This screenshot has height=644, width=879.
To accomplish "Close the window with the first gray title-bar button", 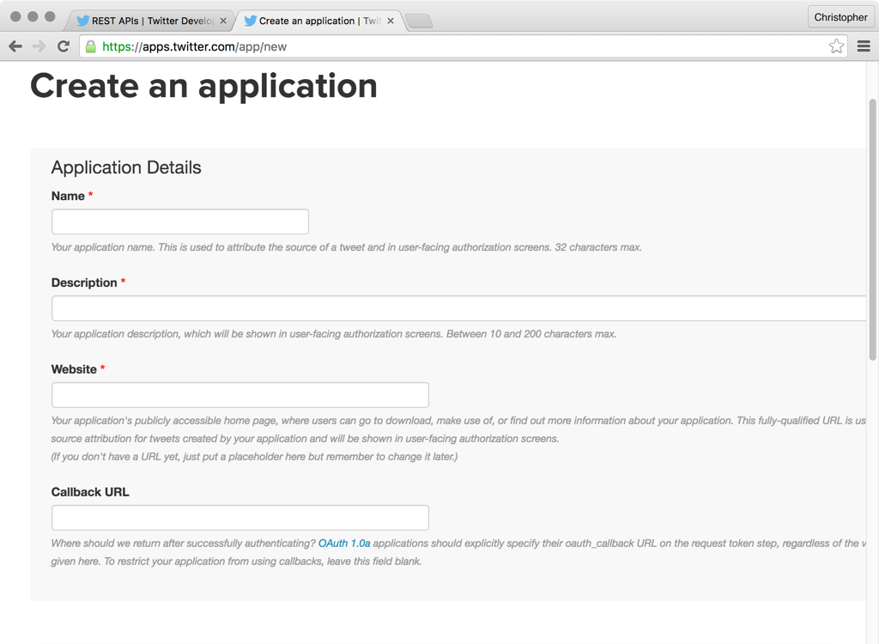I will (x=15, y=16).
